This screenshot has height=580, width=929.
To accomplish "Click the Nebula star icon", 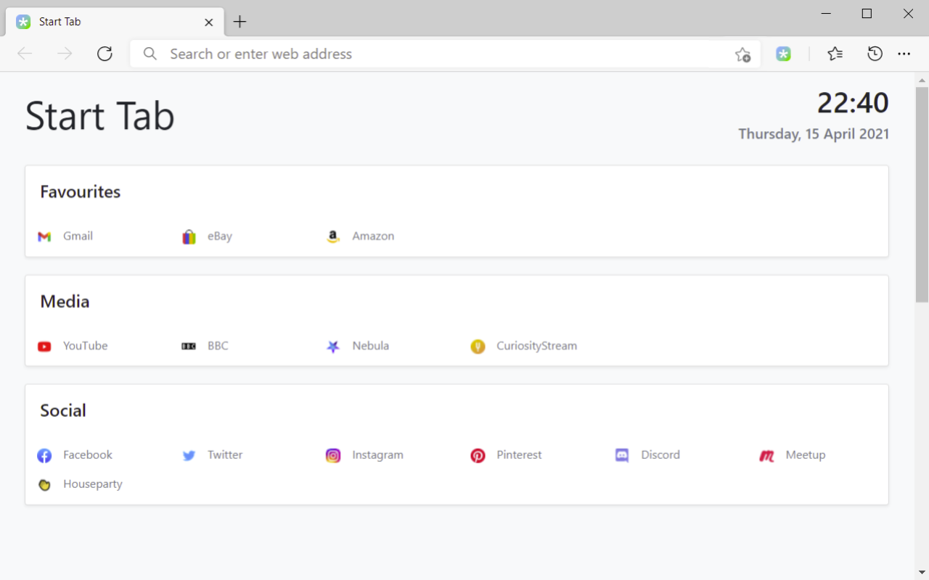I will coord(333,347).
